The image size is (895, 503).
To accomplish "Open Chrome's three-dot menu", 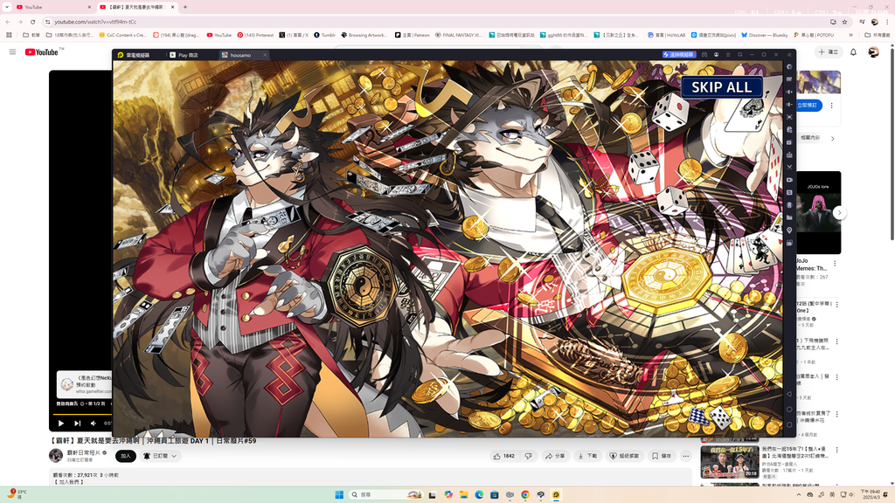I will coord(887,22).
